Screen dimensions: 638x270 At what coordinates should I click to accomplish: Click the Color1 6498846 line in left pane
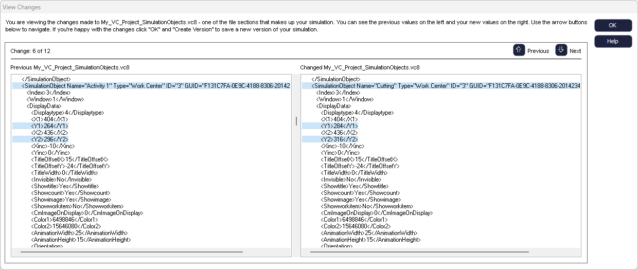(64, 220)
